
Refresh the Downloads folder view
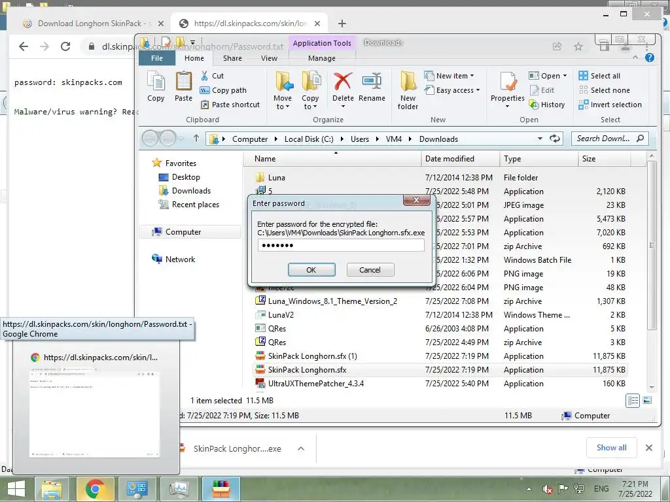click(555, 139)
